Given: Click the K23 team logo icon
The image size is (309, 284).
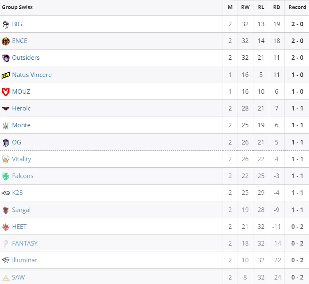Looking at the screenshot, I should point(6,193).
